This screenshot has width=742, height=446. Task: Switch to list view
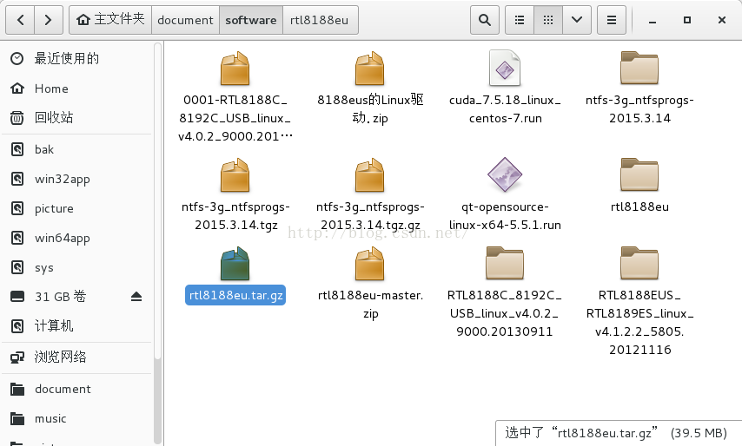click(520, 19)
